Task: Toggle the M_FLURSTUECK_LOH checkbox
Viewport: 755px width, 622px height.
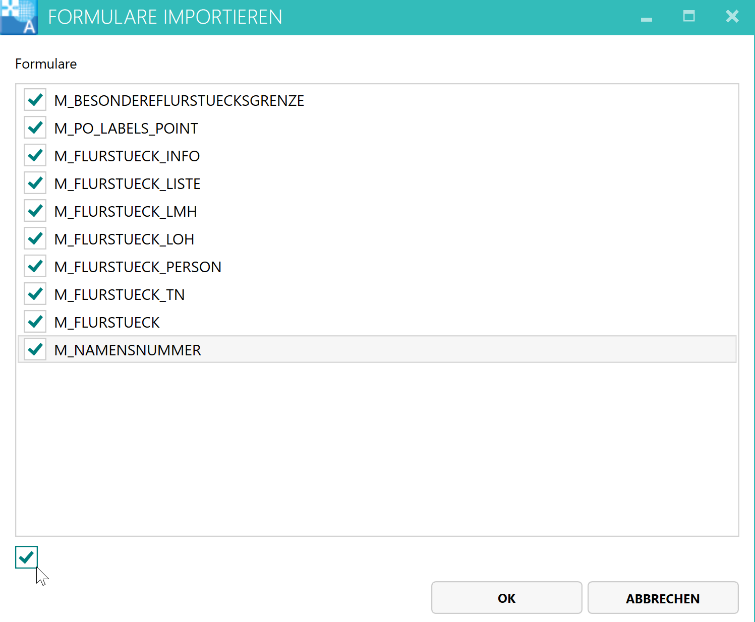Action: click(35, 238)
